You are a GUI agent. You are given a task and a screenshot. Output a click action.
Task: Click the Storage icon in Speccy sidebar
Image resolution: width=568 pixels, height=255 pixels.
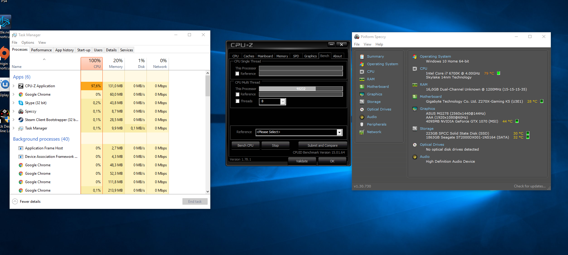362,102
